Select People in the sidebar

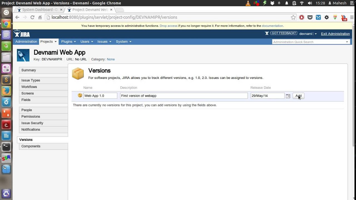pyautogui.click(x=43, y=110)
